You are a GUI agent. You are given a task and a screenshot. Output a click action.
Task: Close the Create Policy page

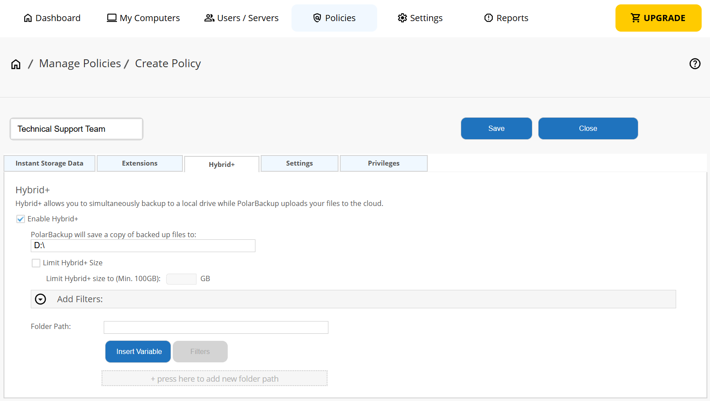coord(588,128)
